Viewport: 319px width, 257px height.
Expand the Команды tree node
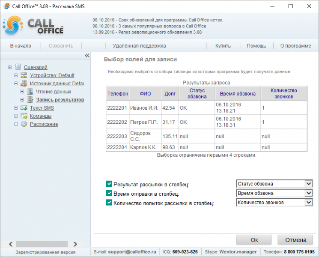coord(16,116)
